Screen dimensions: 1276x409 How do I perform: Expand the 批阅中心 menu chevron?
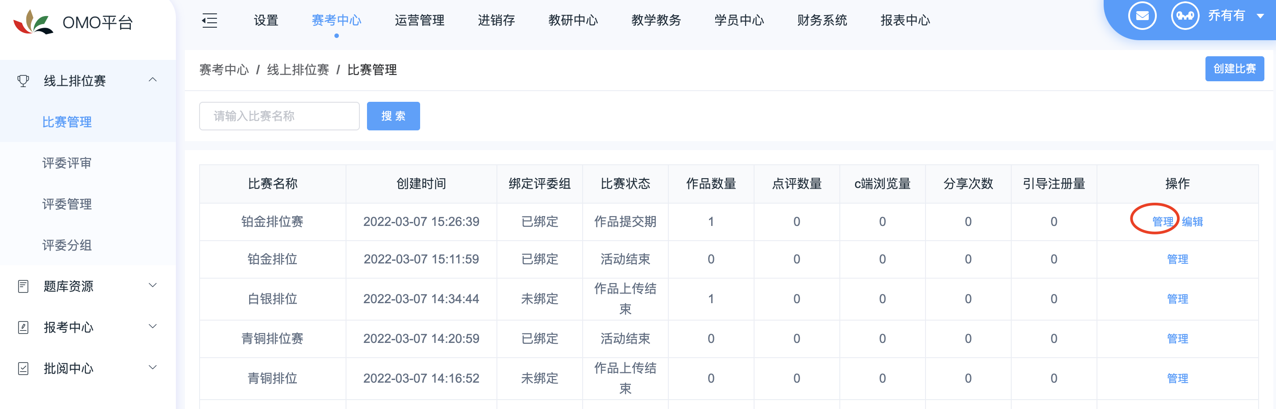[153, 367]
